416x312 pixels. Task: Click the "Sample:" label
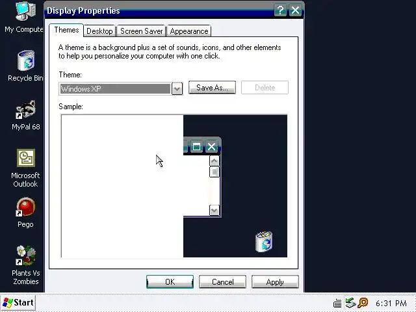click(x=71, y=107)
